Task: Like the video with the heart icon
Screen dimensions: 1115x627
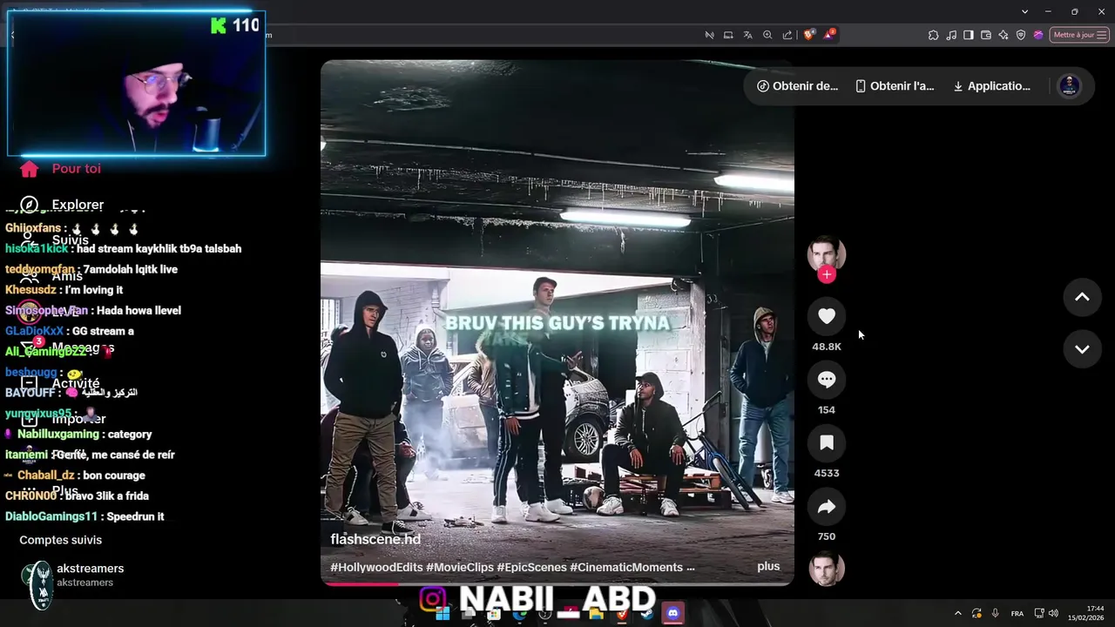Action: (827, 316)
